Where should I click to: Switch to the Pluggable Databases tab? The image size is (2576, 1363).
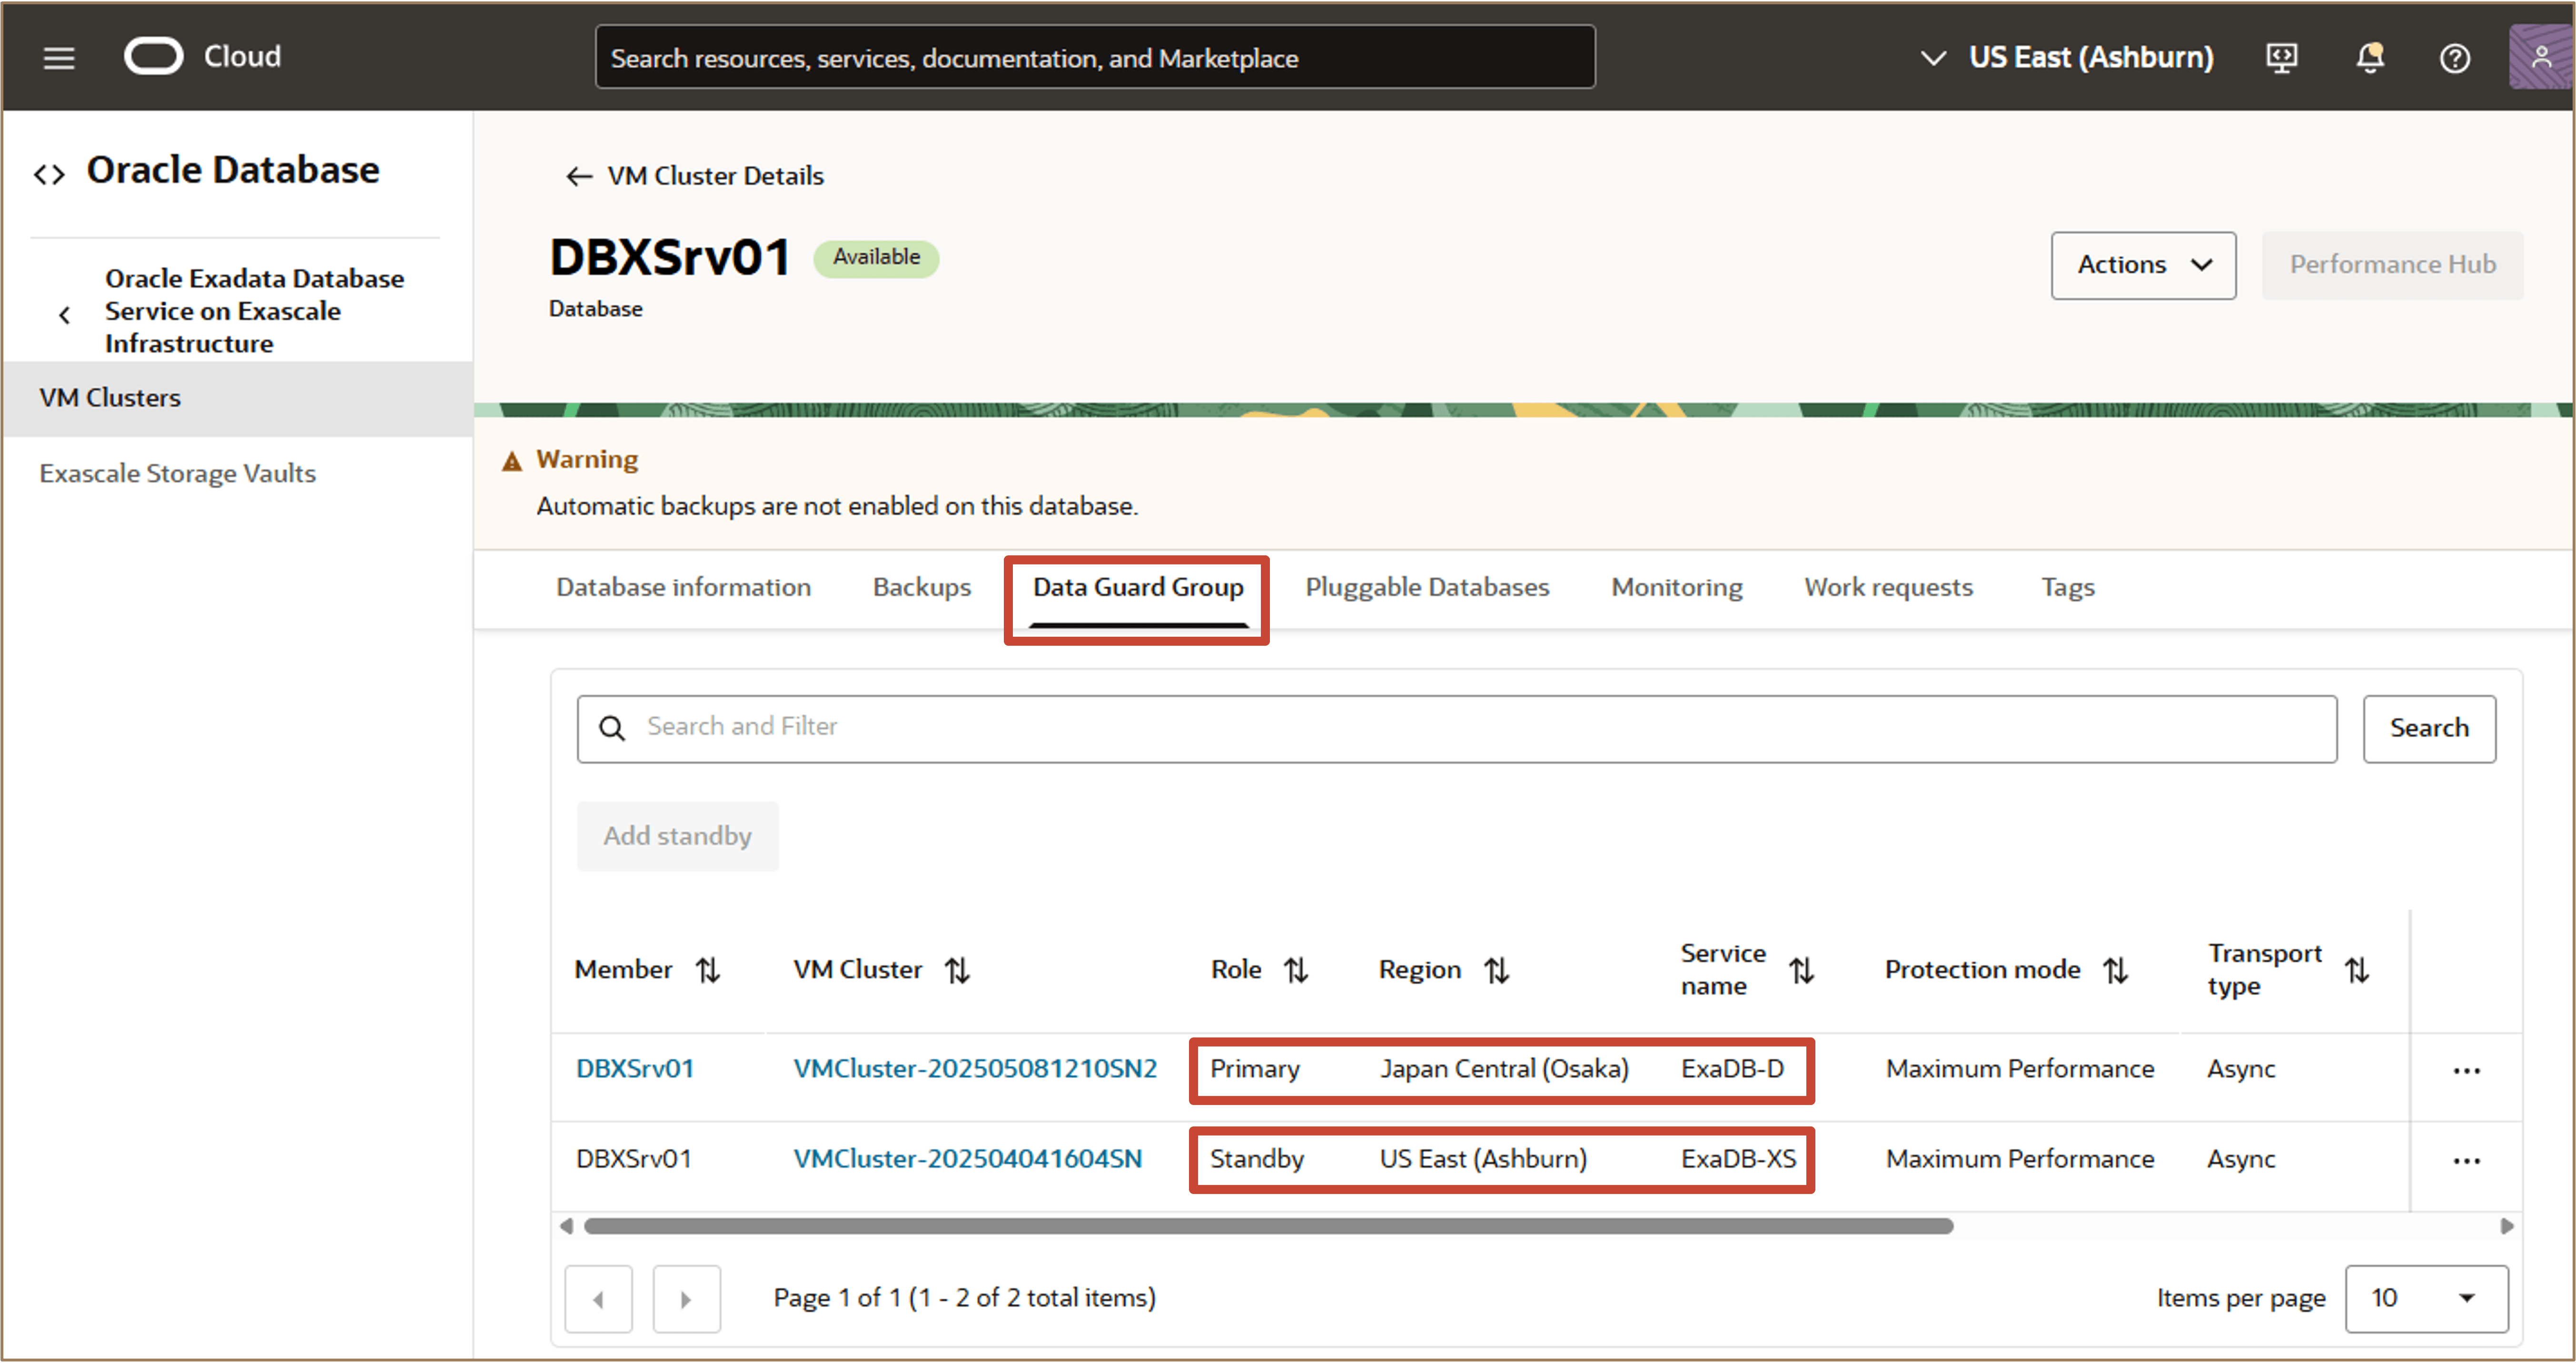pyautogui.click(x=1426, y=587)
